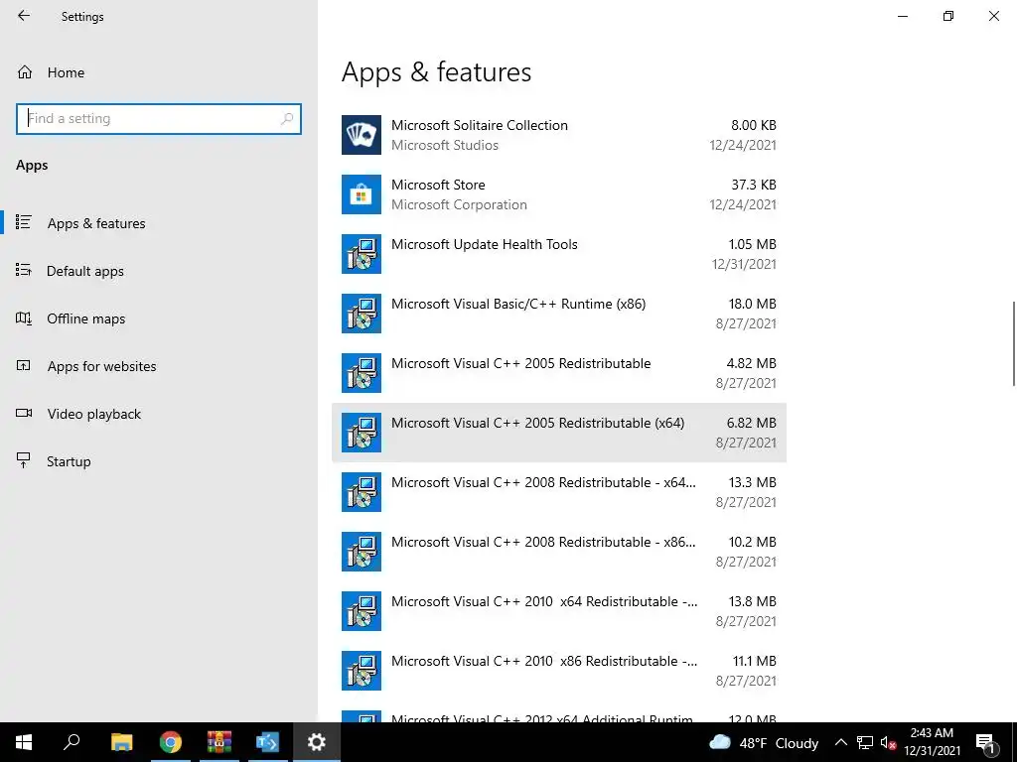
Task: Click the muted volume tray icon
Action: tap(889, 743)
